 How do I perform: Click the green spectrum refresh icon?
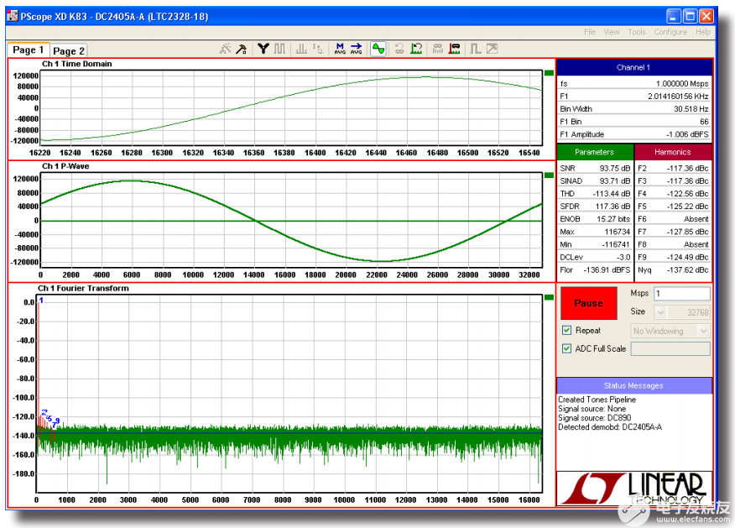point(416,50)
